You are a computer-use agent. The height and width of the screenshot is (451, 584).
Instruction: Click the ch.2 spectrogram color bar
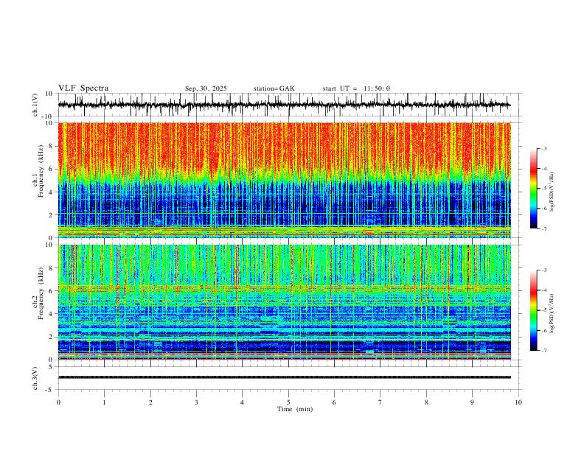(x=533, y=310)
